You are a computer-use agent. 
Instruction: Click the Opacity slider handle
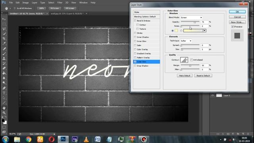pos(195,22)
